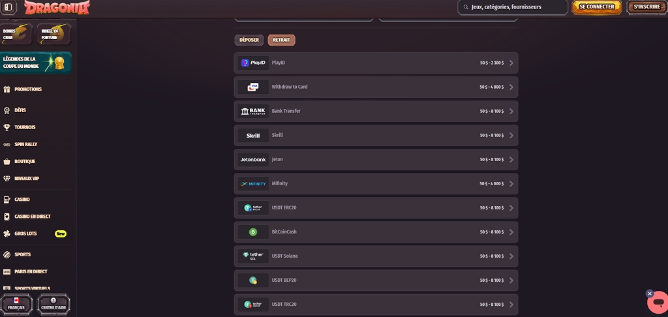This screenshot has width=668, height=317.
Task: Expand the Mifinity row chevron
Action: click(511, 184)
